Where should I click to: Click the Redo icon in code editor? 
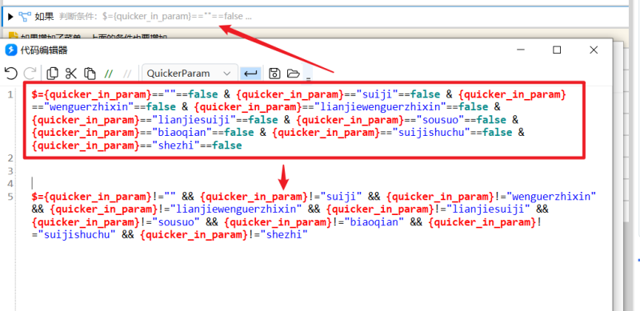tap(30, 74)
